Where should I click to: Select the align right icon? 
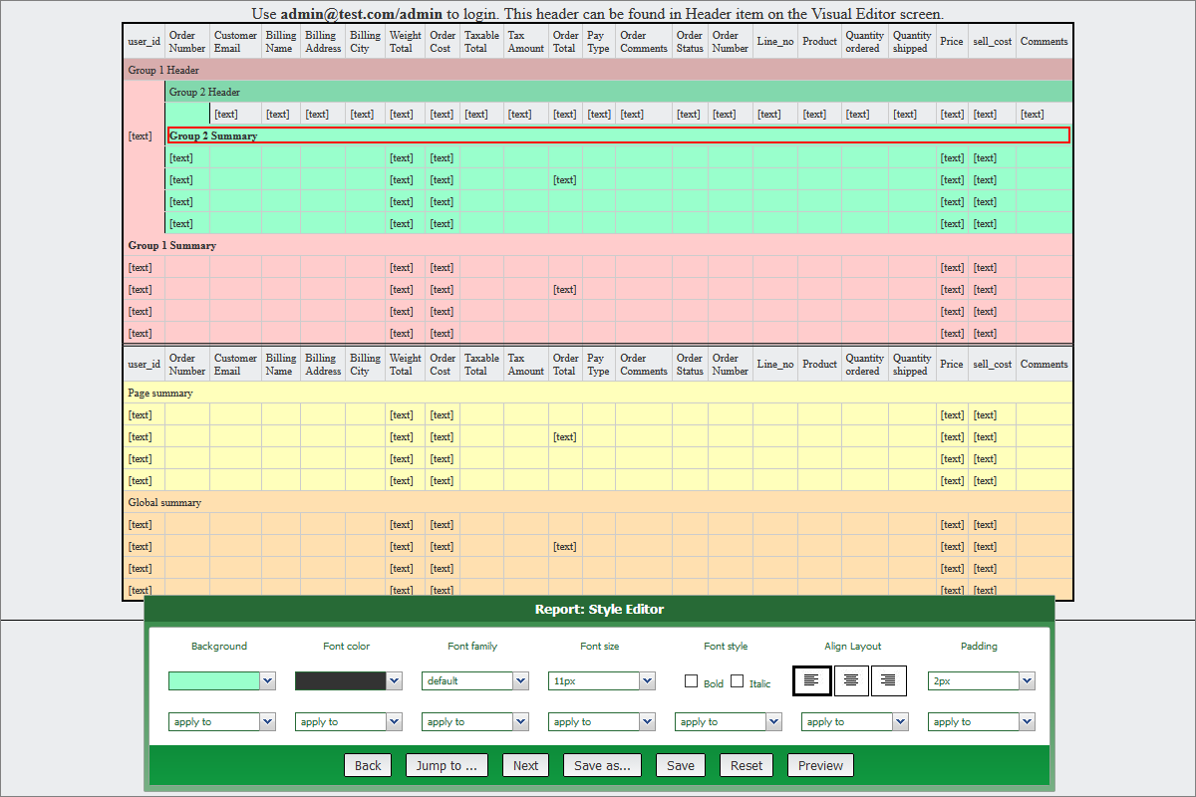point(888,680)
